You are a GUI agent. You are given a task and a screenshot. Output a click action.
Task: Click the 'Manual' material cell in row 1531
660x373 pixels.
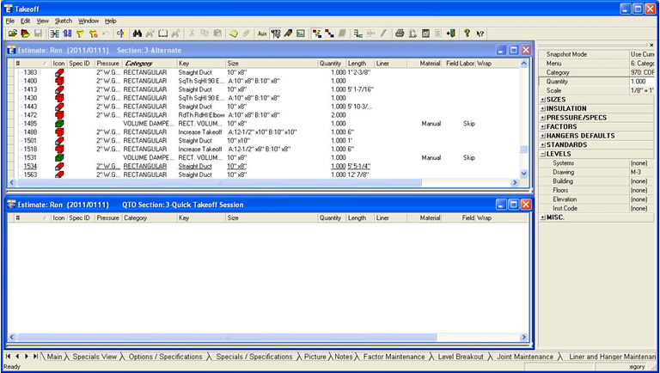point(431,157)
